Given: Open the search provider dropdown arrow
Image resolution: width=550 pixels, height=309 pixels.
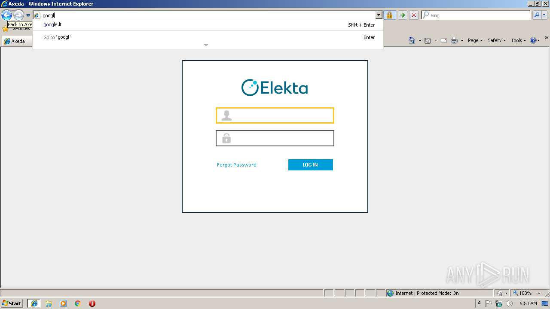Looking at the screenshot, I should [544, 15].
